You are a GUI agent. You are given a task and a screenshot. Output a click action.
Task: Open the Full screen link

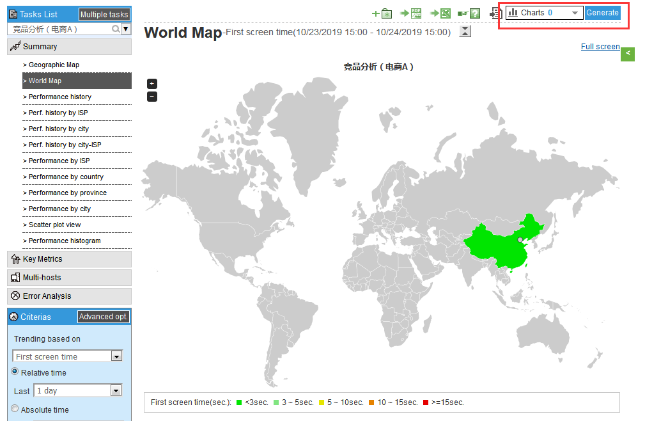coord(600,47)
